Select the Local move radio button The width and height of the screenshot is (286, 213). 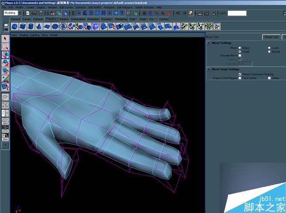pos(268,47)
